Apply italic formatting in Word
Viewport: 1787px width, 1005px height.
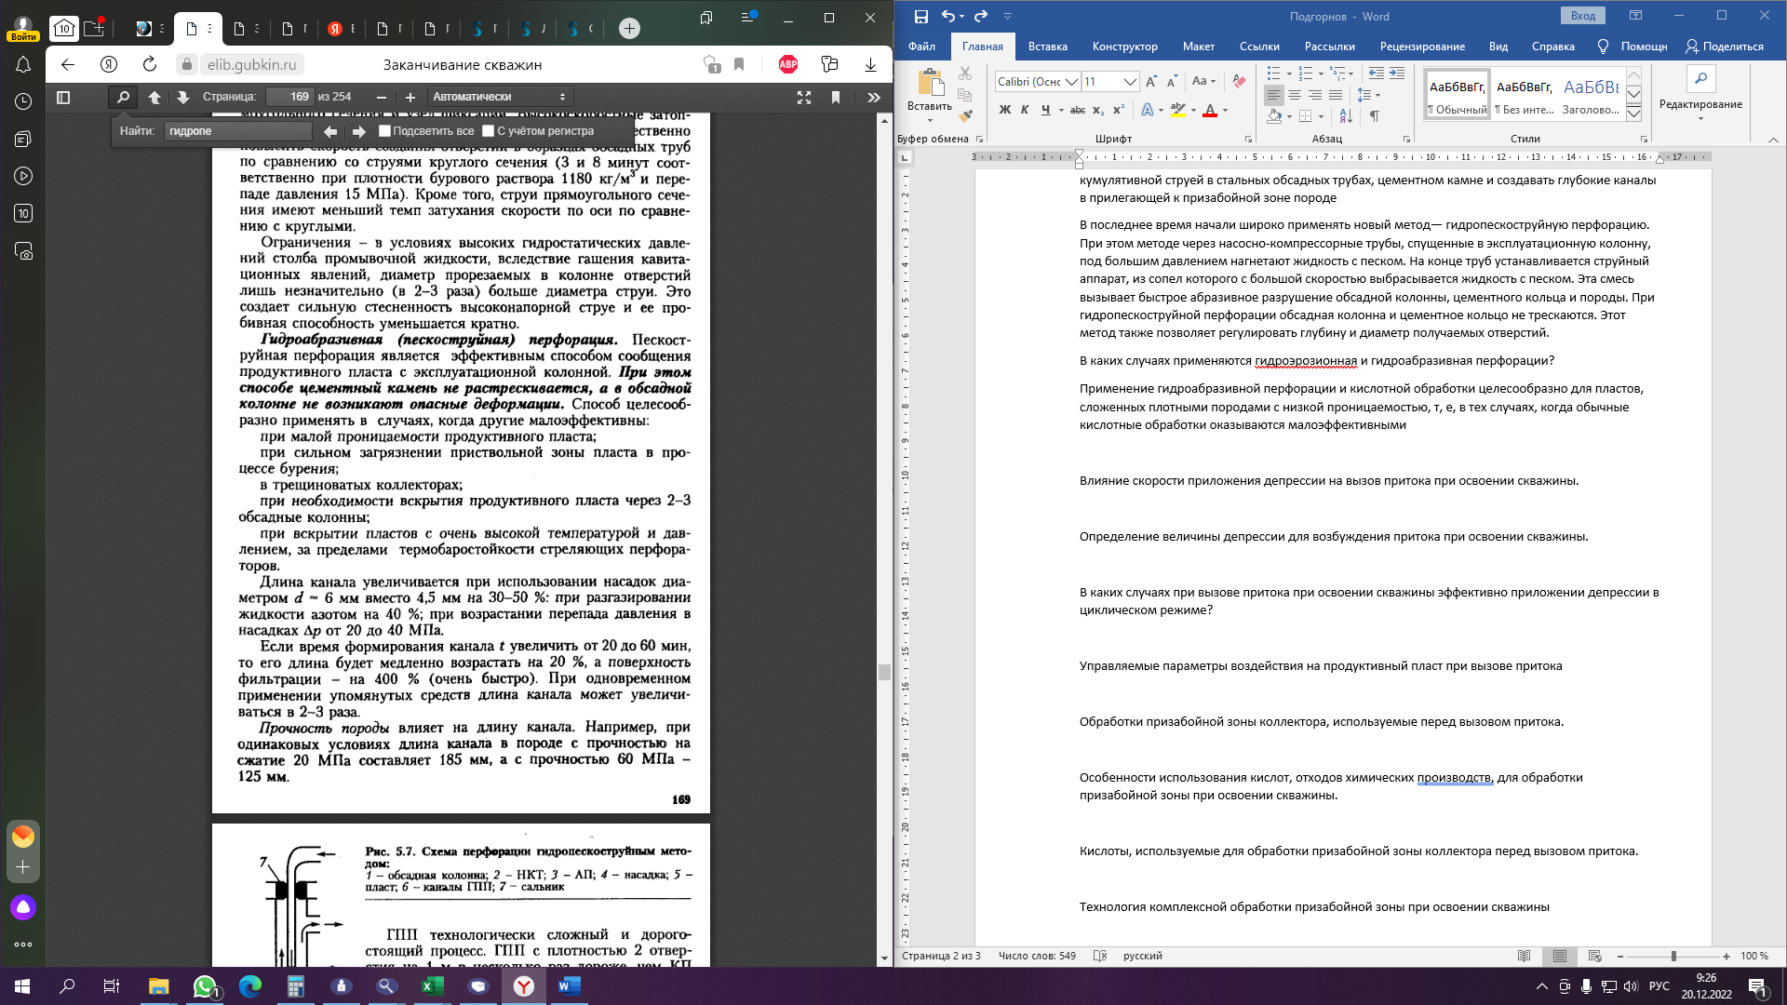point(1025,110)
